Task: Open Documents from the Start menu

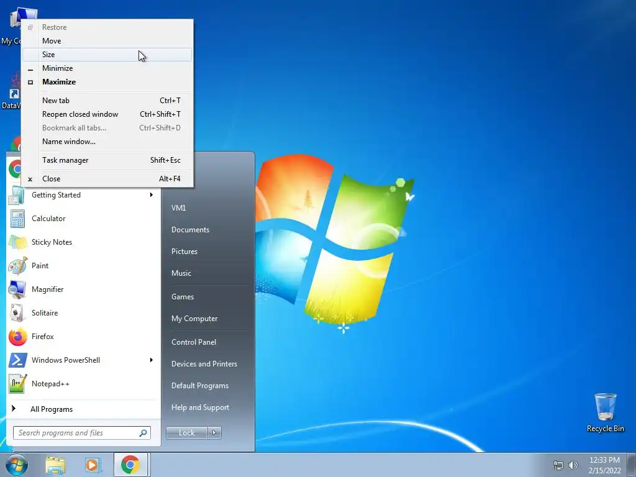Action: coord(190,230)
